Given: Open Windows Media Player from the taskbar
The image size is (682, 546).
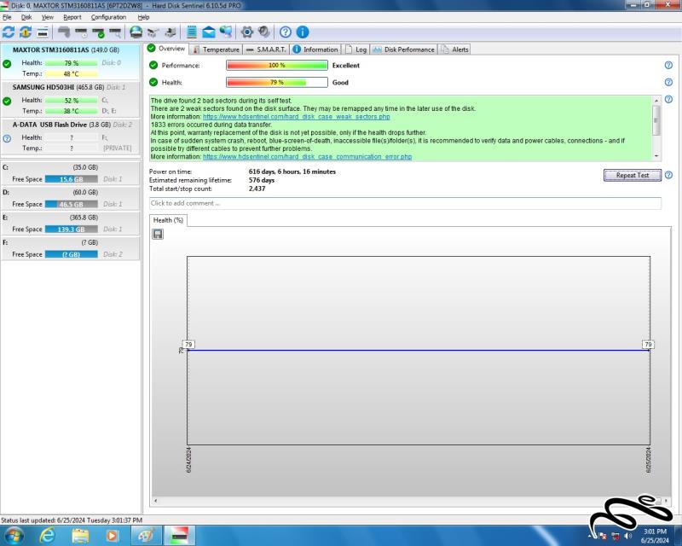Looking at the screenshot, I should tap(113, 535).
